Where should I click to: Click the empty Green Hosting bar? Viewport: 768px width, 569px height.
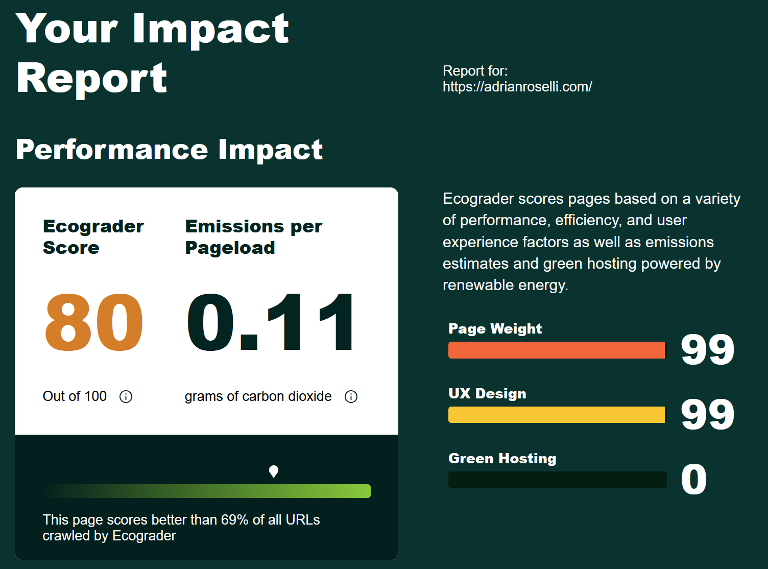(x=557, y=480)
